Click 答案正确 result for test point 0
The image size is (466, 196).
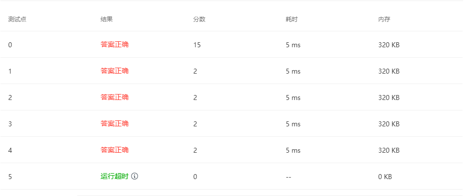pos(115,44)
